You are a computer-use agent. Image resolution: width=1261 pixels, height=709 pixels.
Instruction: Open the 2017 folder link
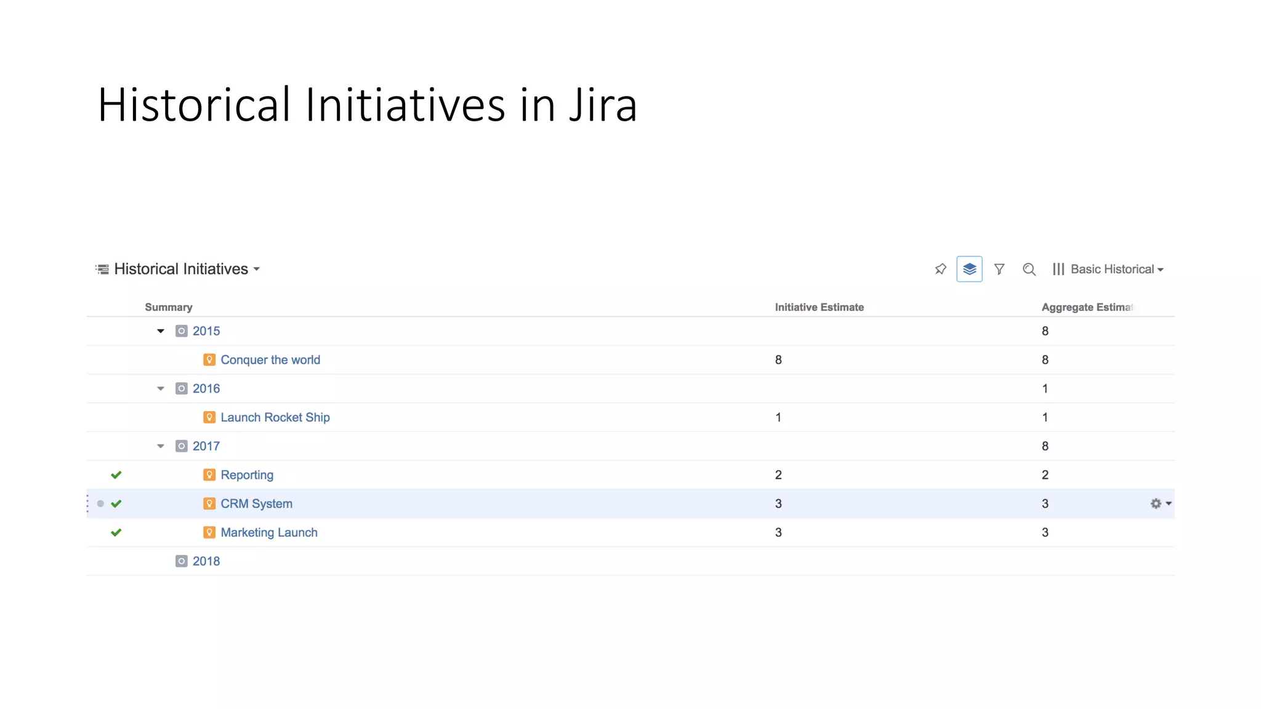[206, 446]
